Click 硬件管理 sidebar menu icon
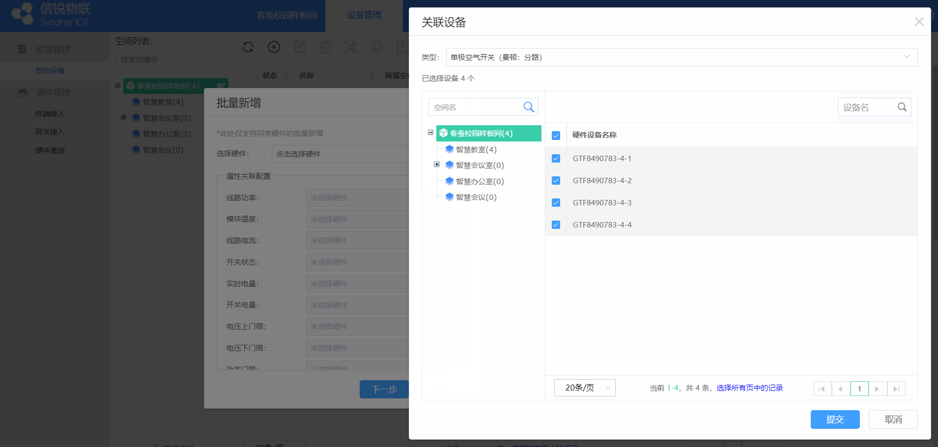Screen dimensions: 938x447 [x=22, y=92]
